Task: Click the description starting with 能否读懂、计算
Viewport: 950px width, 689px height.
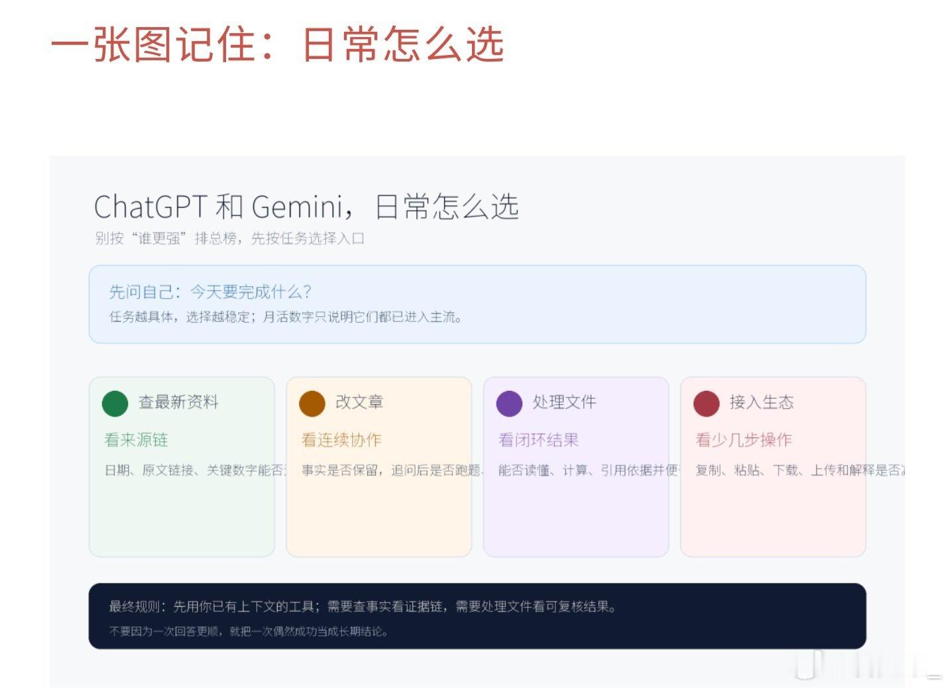Action: [589, 470]
